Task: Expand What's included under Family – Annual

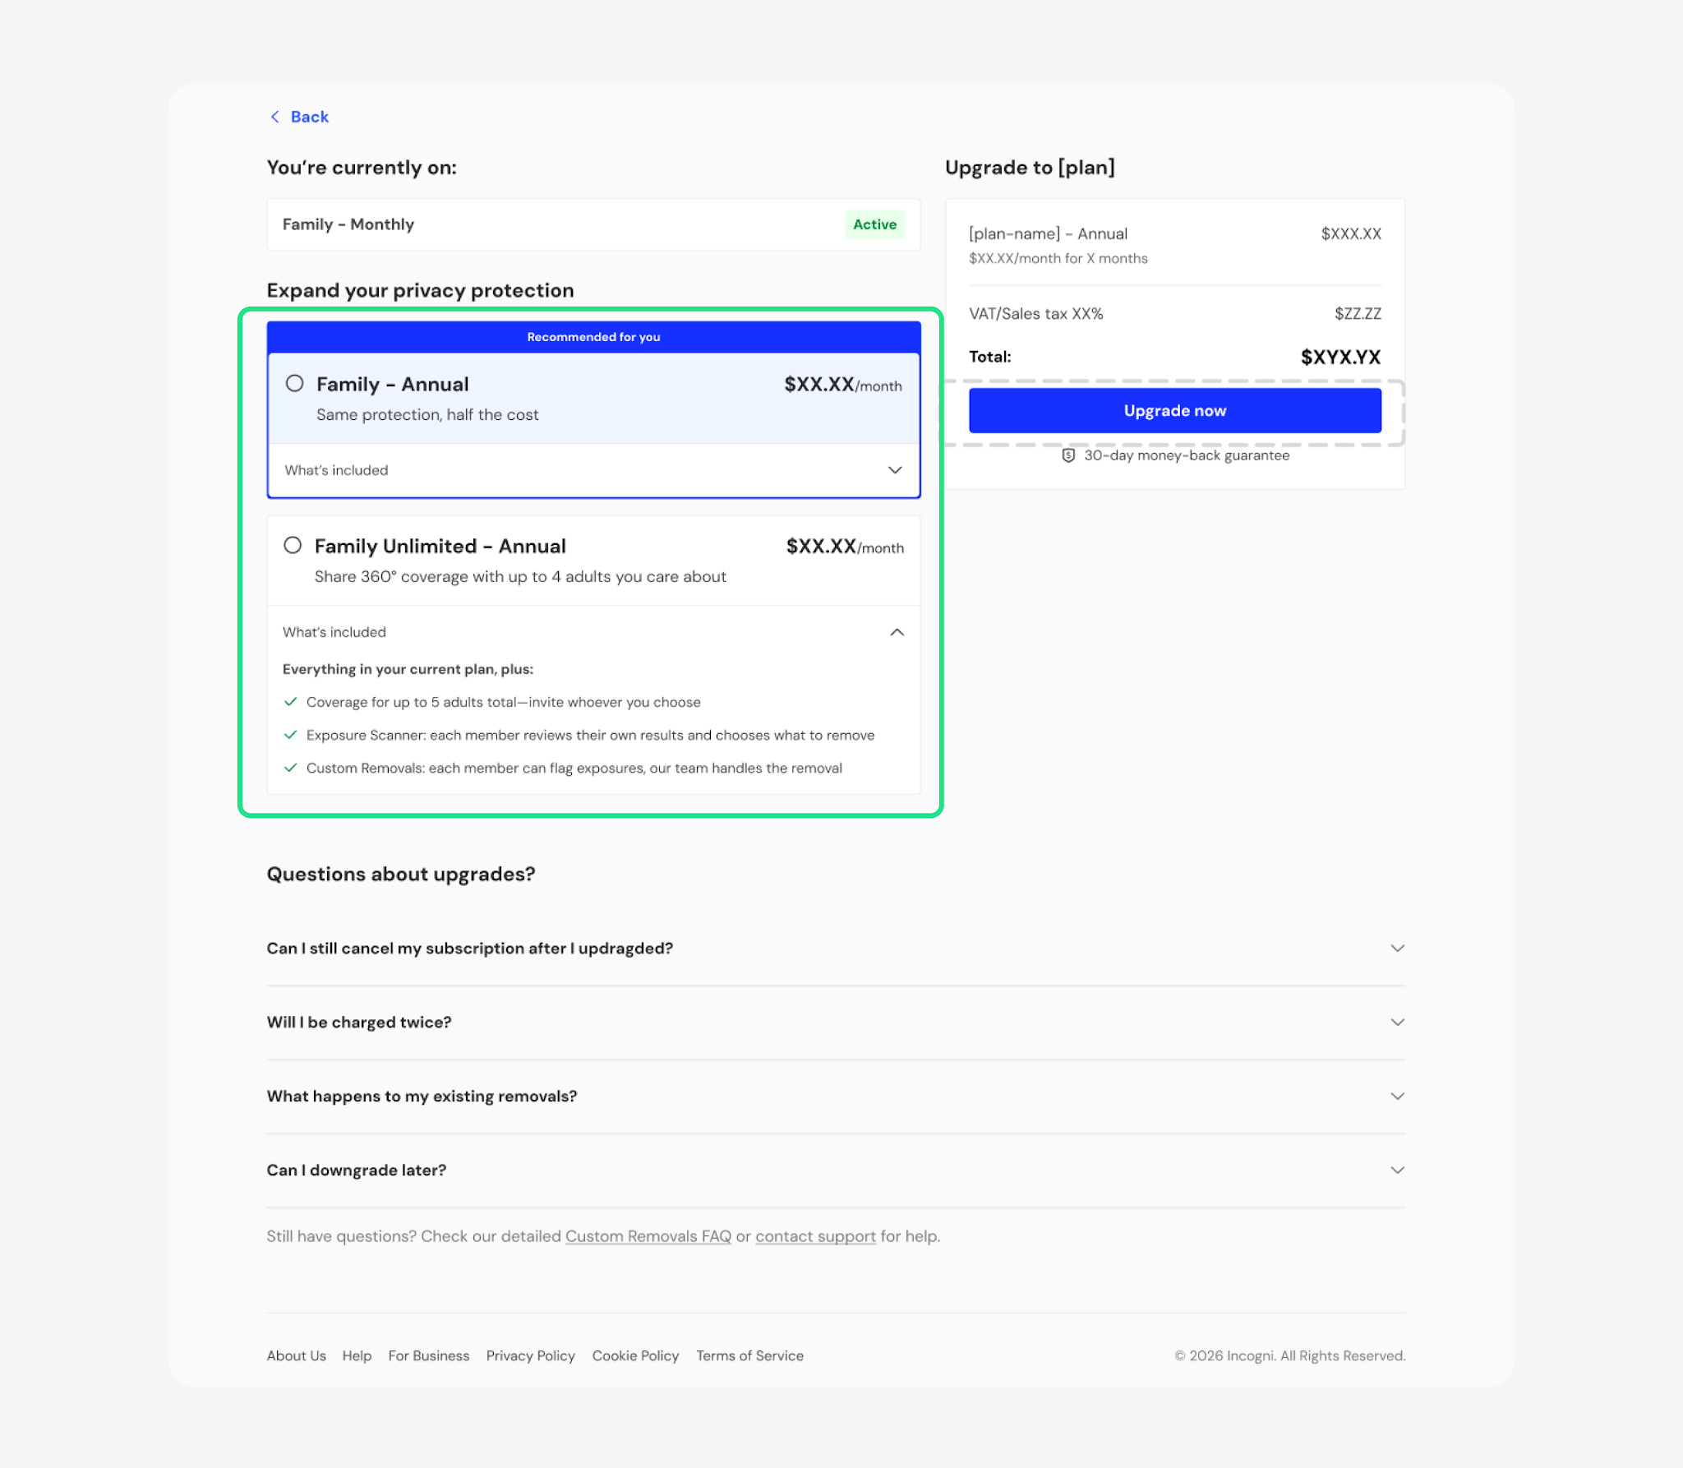Action: pos(593,470)
